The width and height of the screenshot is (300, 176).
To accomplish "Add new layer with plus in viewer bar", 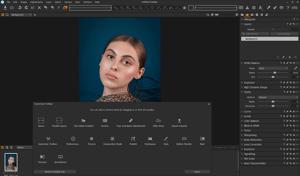I will tap(35, 15).
